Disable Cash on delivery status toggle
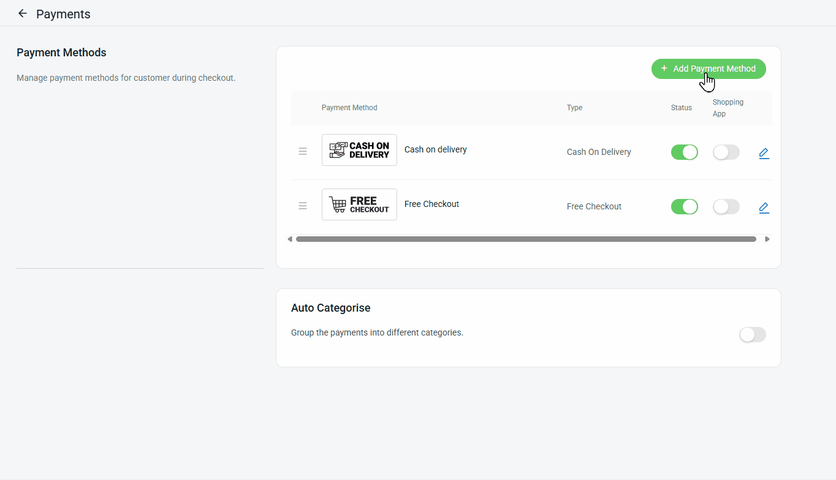This screenshot has height=480, width=836. pos(685,152)
